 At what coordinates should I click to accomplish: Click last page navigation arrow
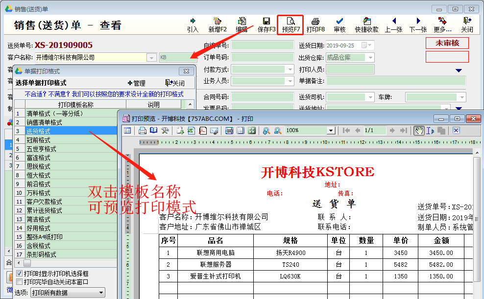[404, 130]
